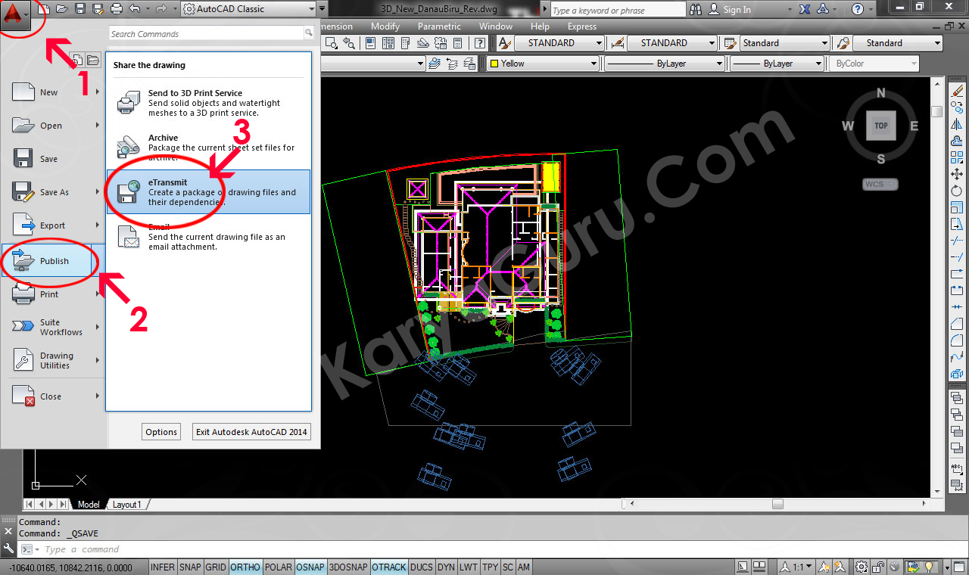Click the Save icon in application menu

click(x=48, y=159)
